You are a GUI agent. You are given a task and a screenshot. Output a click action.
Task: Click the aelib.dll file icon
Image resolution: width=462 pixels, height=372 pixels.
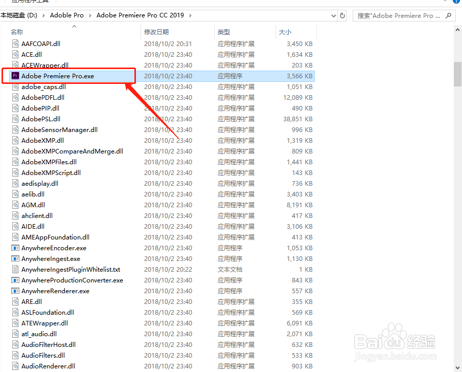click(x=15, y=194)
